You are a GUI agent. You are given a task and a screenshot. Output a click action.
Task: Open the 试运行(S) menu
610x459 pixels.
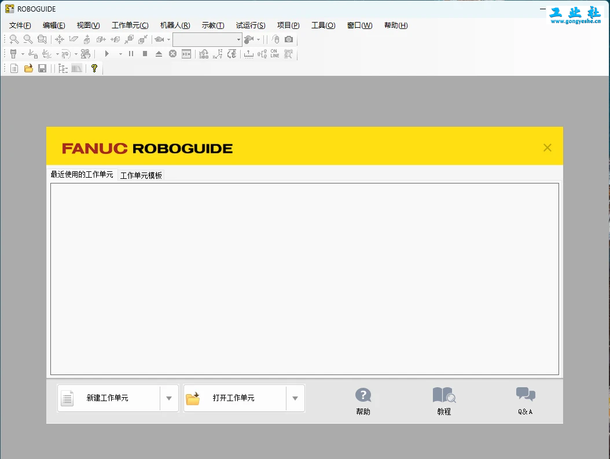coord(251,25)
